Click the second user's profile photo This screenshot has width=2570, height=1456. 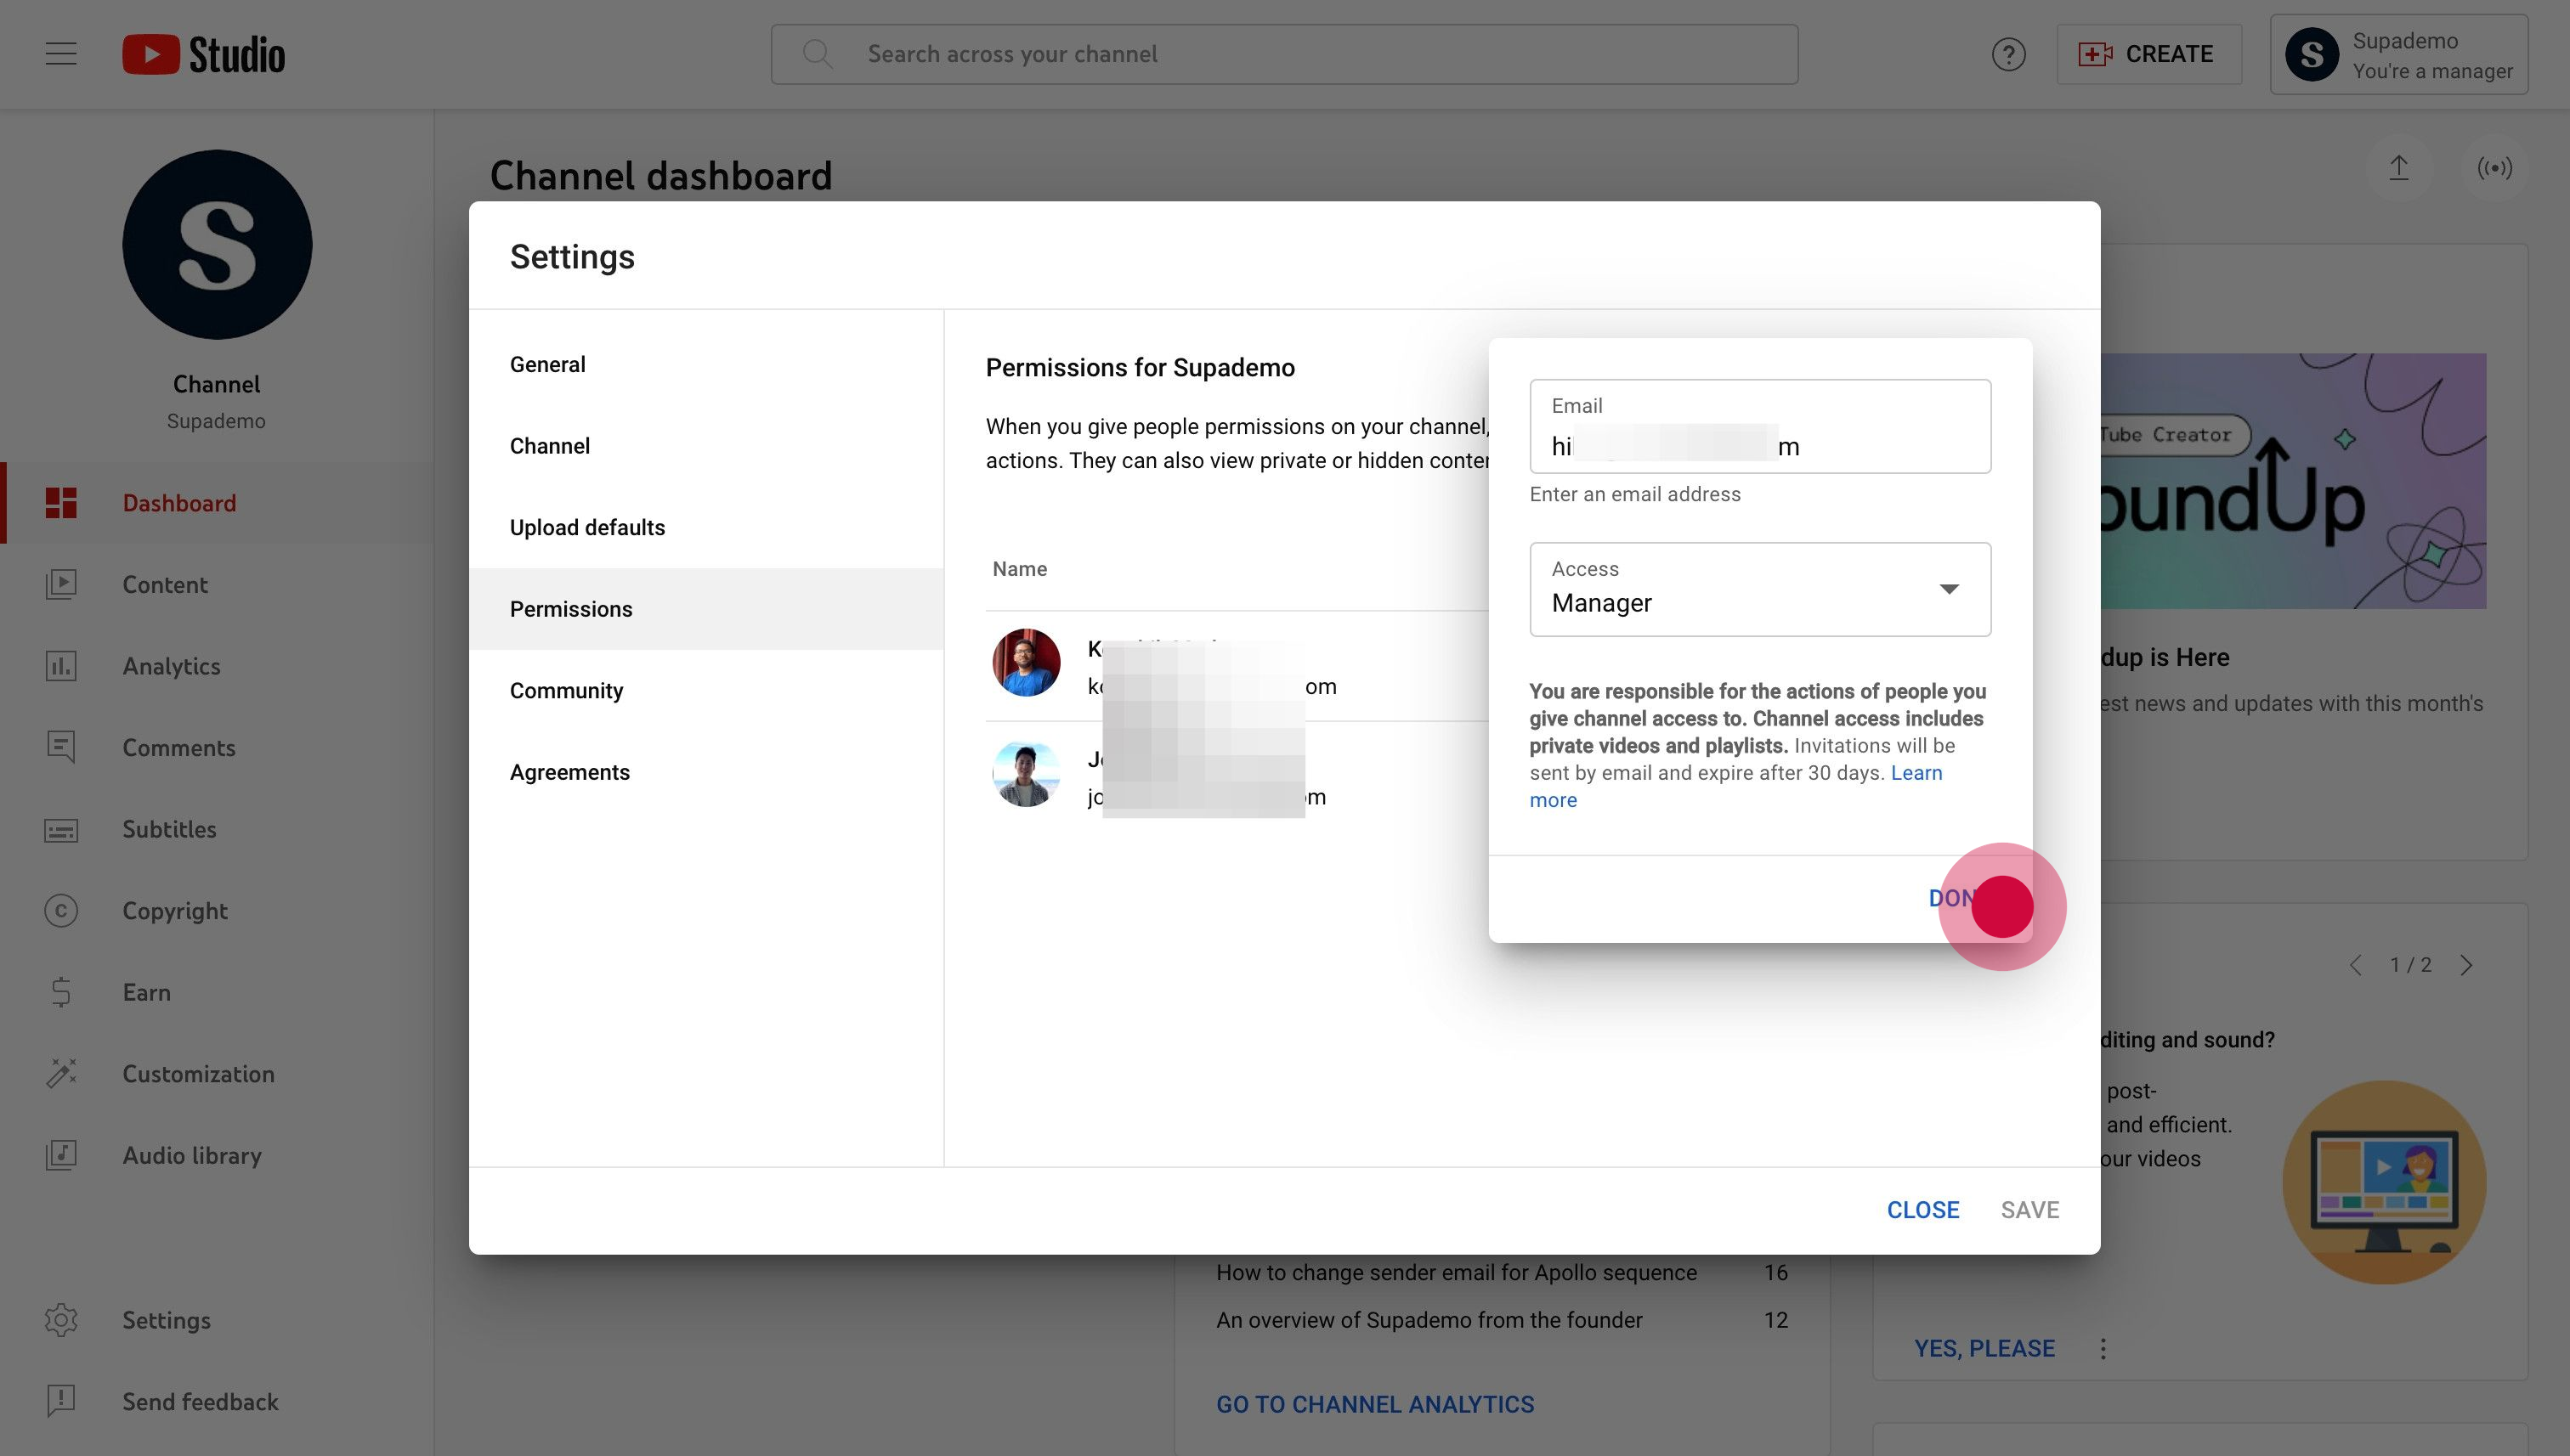1026,774
